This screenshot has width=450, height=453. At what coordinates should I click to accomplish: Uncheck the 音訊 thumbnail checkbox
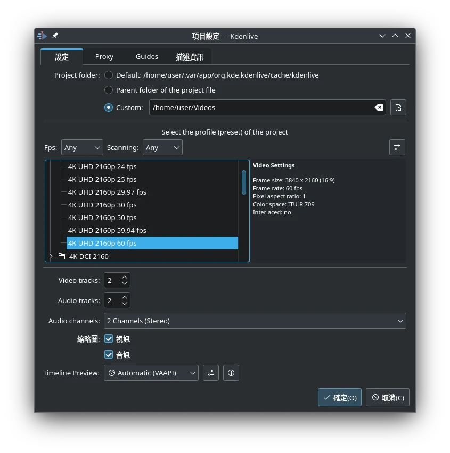coord(109,355)
